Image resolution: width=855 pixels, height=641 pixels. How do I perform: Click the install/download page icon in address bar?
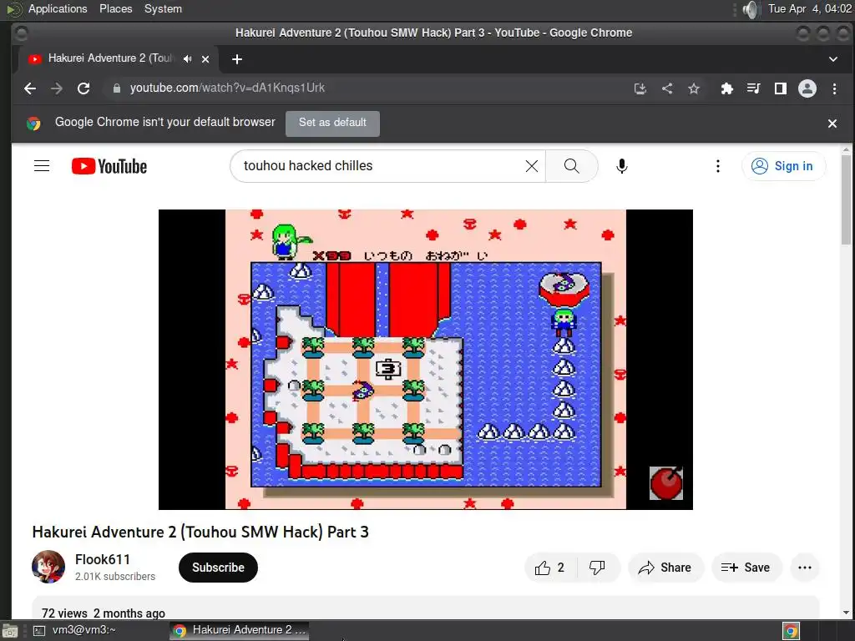640,88
